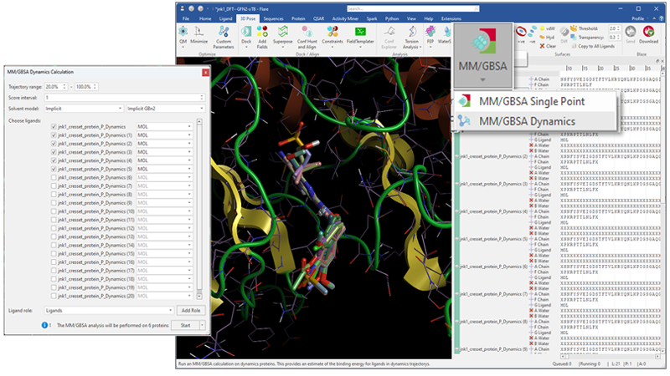
Task: Uncheck jnk1_cresset_protein_P_Dynamics (1) checkbox
Action: tap(54, 135)
